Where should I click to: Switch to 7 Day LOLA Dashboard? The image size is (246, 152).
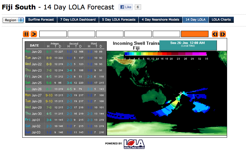(78, 20)
